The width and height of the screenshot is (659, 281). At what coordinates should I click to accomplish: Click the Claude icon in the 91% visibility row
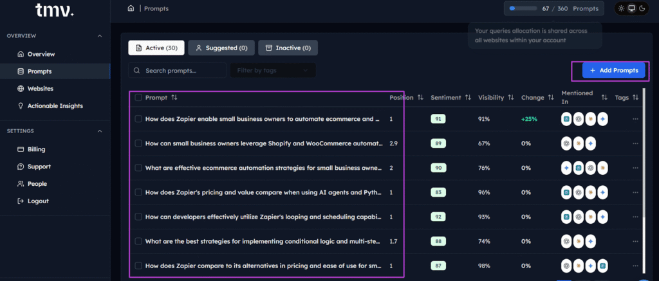pos(591,120)
